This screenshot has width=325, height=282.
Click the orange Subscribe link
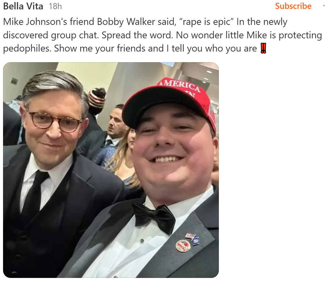(x=293, y=6)
